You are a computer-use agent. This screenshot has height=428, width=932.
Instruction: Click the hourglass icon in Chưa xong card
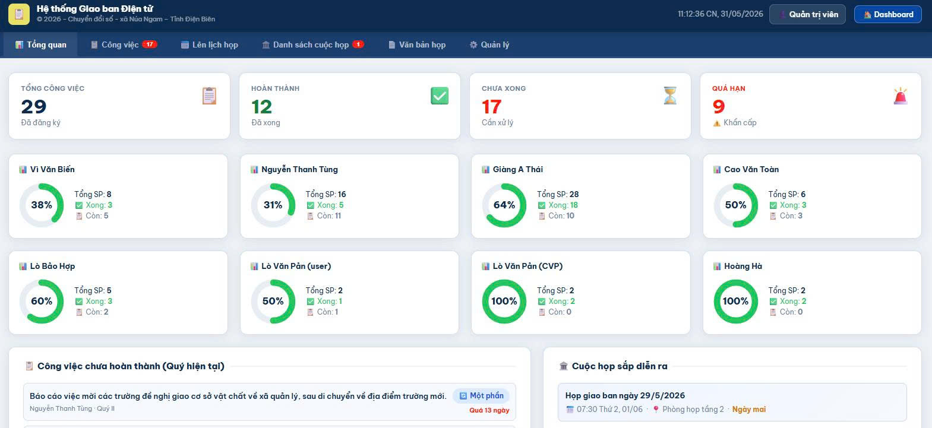670,96
